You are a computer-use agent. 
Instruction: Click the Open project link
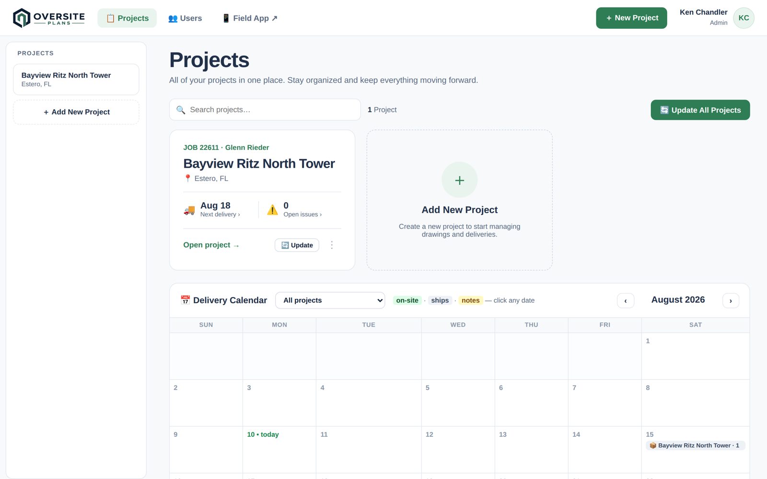pos(211,245)
